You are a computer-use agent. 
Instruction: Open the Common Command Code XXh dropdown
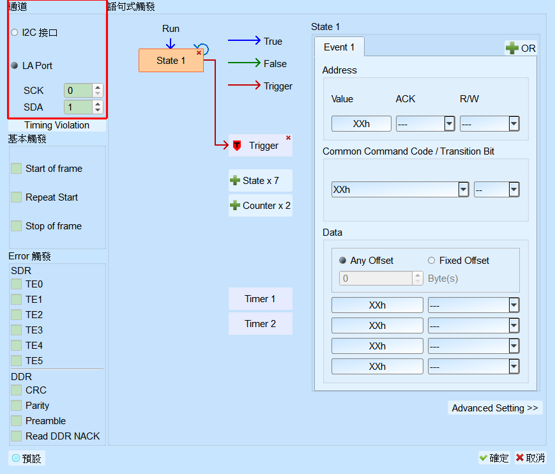(x=400, y=189)
